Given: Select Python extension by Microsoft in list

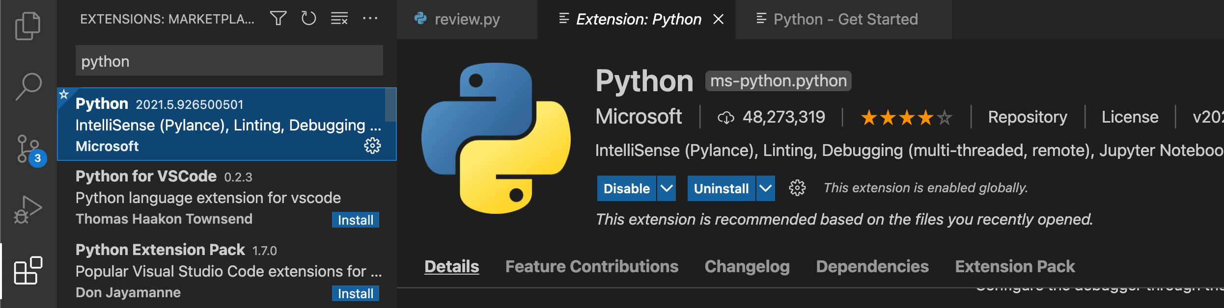Looking at the screenshot, I should [226, 124].
